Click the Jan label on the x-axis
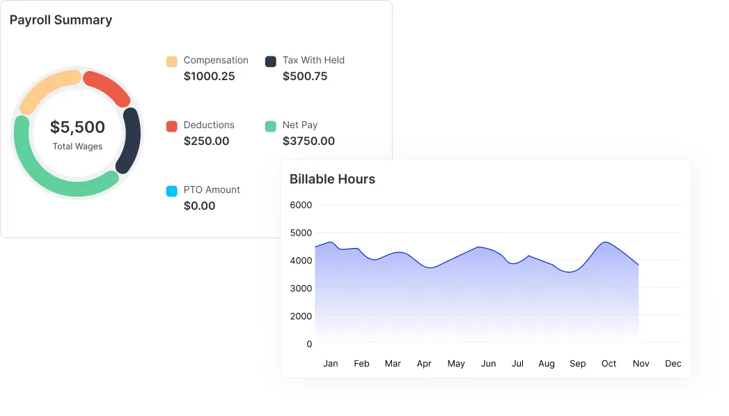Viewport: 729px width, 416px height. coord(331,363)
